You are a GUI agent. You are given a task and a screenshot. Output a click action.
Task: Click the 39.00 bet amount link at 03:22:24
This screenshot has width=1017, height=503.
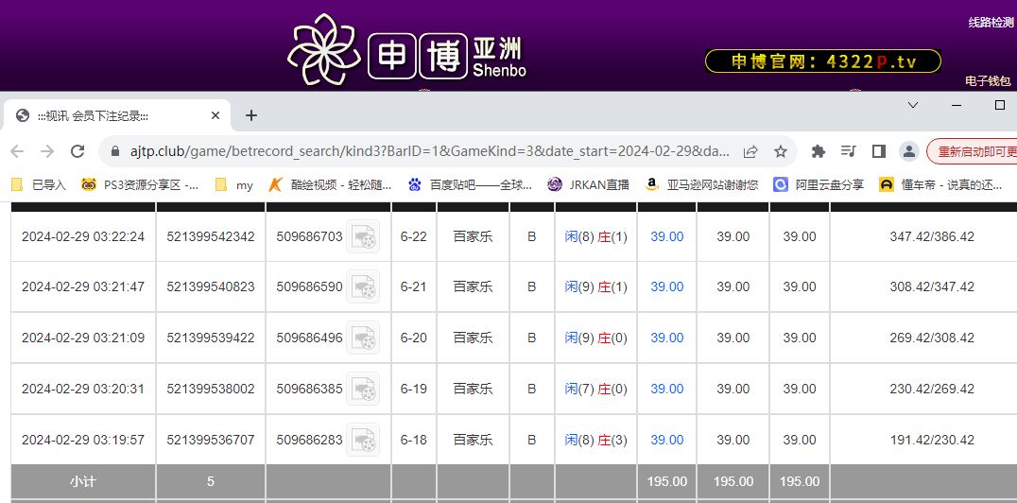tap(666, 236)
